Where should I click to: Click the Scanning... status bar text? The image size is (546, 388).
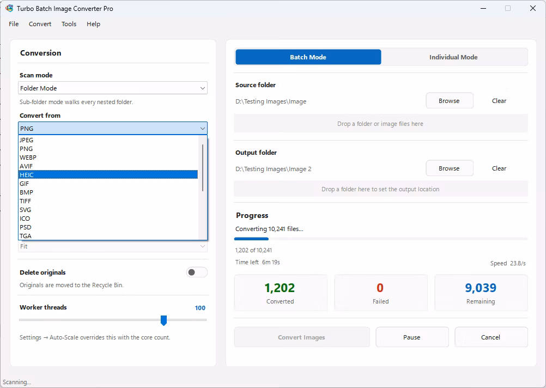[x=17, y=382]
